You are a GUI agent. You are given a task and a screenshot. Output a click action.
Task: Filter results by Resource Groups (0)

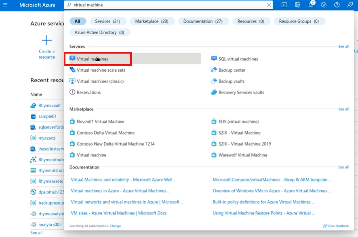299,21
